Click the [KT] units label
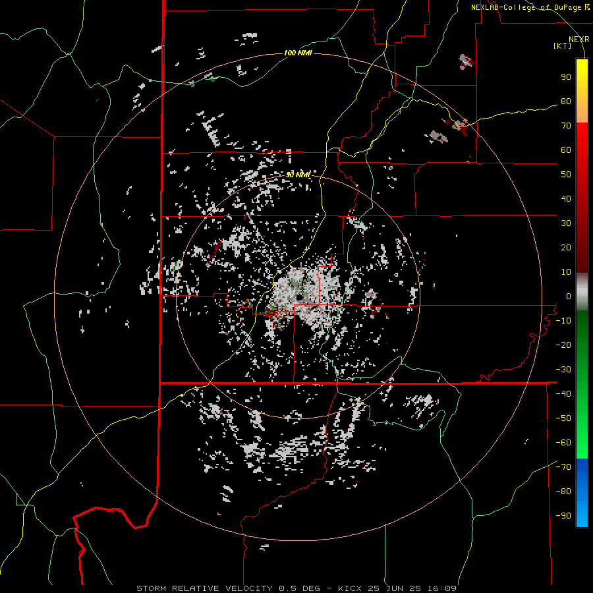Image resolution: width=593 pixels, height=593 pixels. pos(562,45)
